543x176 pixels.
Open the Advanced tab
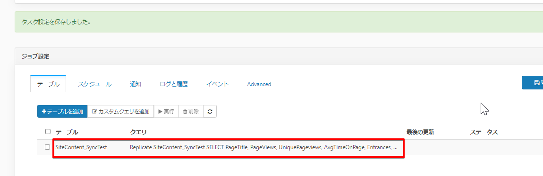259,84
